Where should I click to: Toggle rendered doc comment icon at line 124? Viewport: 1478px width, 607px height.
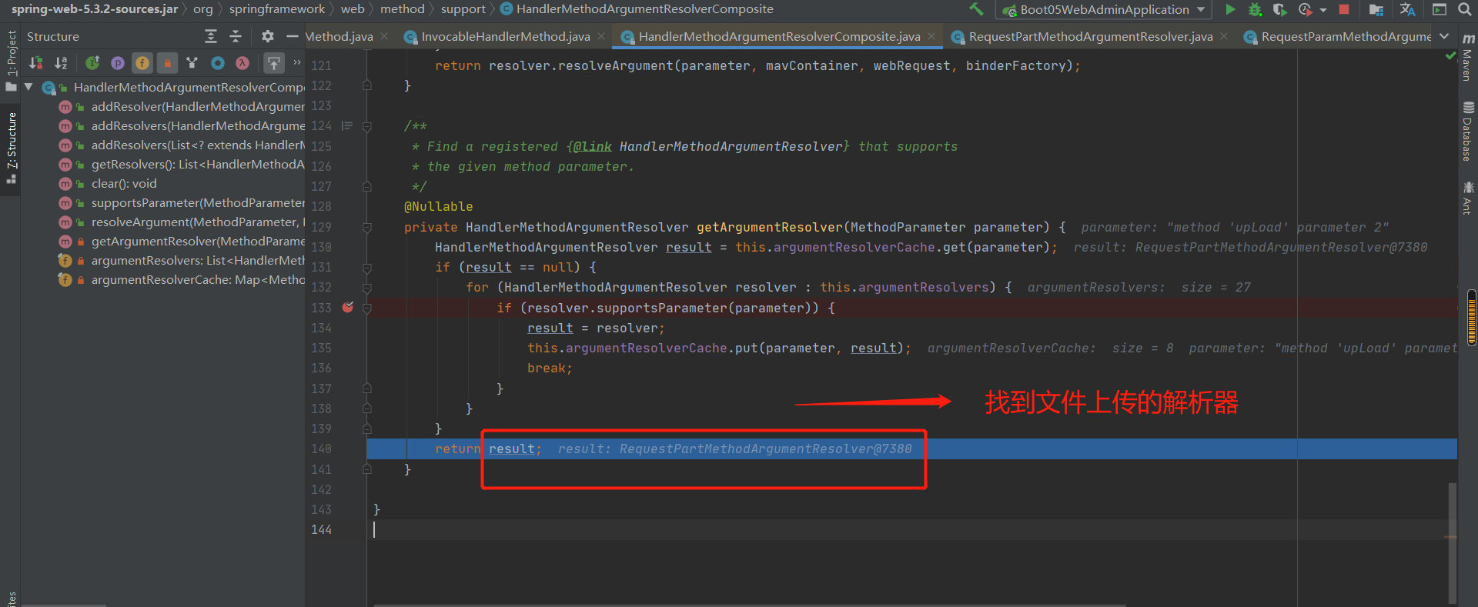click(x=347, y=125)
